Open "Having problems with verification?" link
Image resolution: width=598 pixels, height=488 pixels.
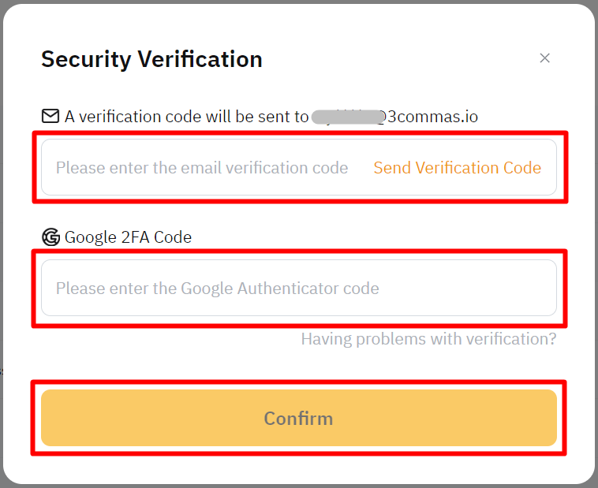(x=428, y=339)
